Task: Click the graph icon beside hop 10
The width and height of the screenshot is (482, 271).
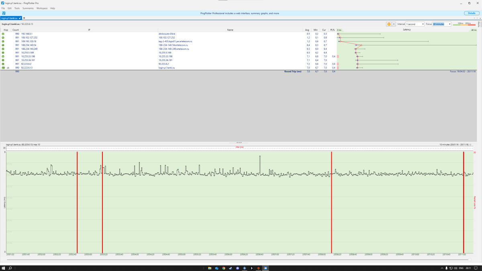Action: [8, 68]
